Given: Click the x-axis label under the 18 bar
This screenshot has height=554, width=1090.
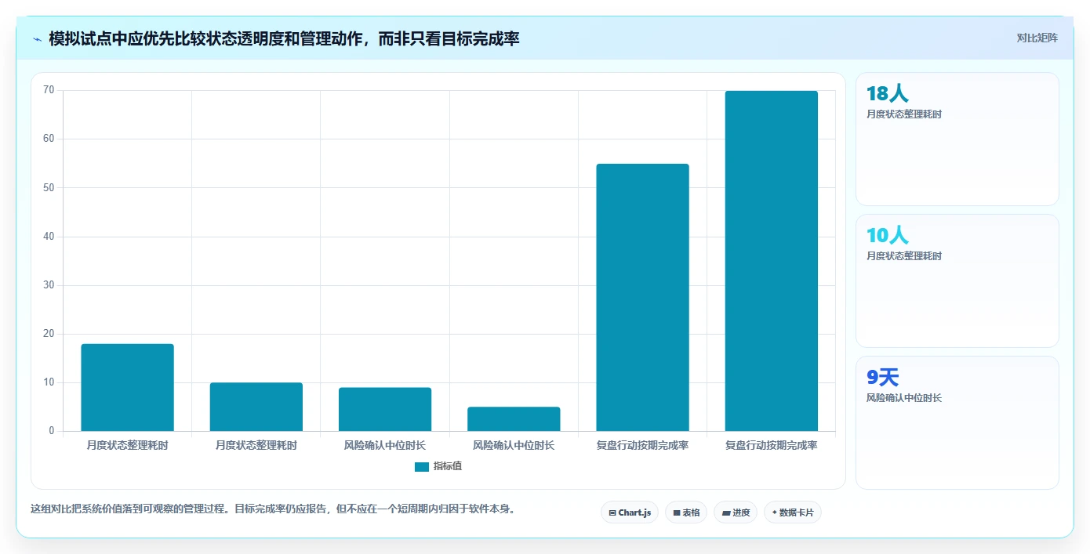Looking at the screenshot, I should click(x=128, y=446).
